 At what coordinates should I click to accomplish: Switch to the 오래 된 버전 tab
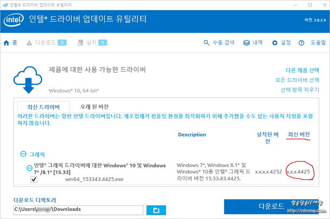click(98, 106)
